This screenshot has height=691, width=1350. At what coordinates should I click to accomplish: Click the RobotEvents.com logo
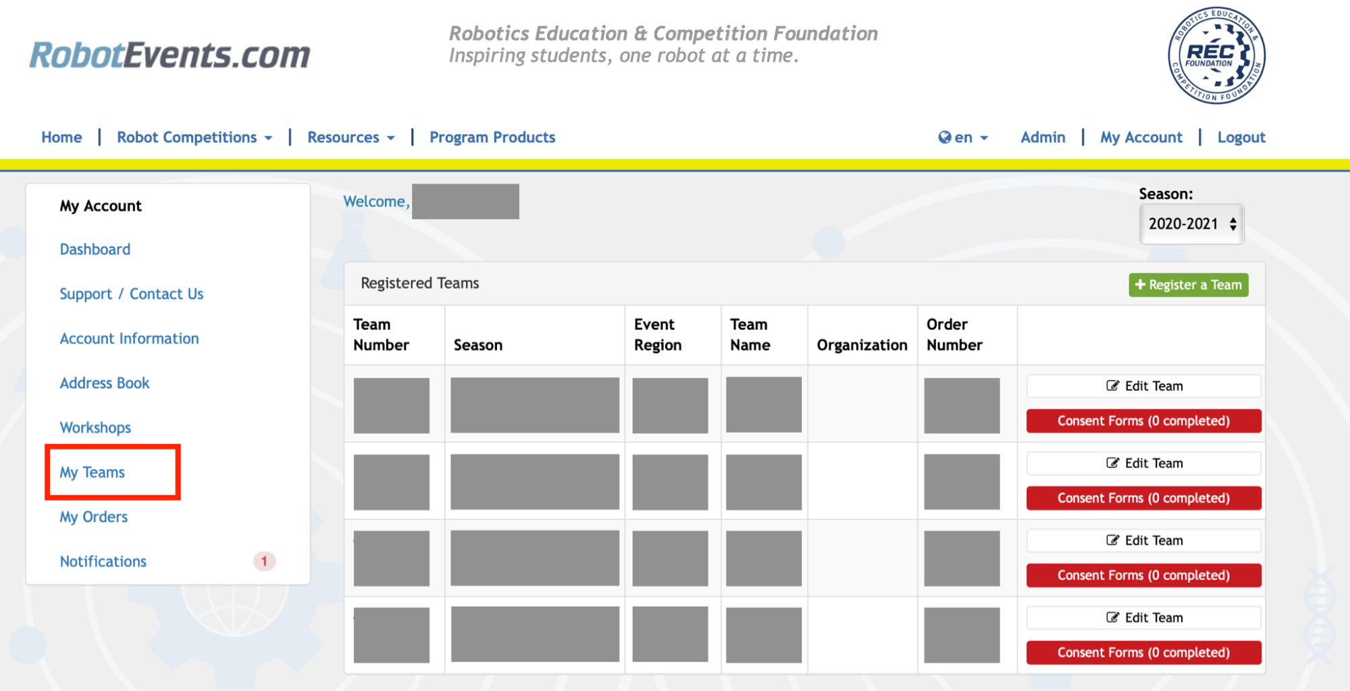pyautogui.click(x=170, y=55)
